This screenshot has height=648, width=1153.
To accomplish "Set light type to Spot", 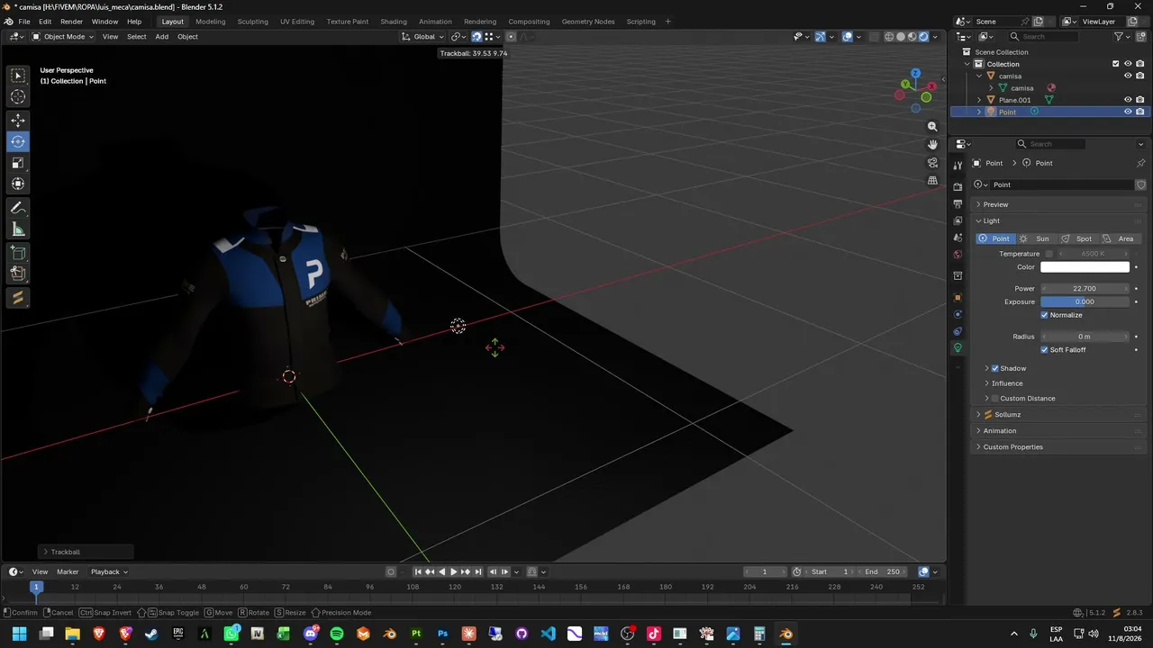I will (1078, 238).
